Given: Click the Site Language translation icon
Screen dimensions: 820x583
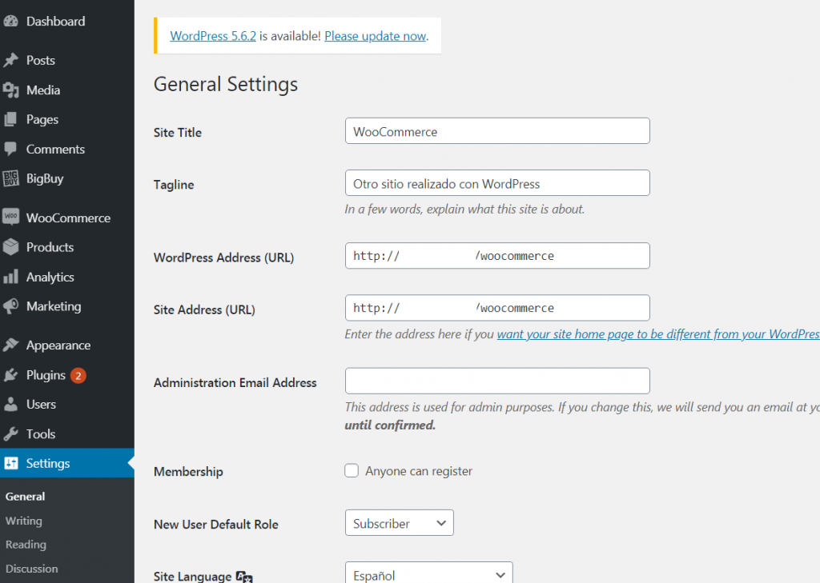Looking at the screenshot, I should pyautogui.click(x=245, y=577).
